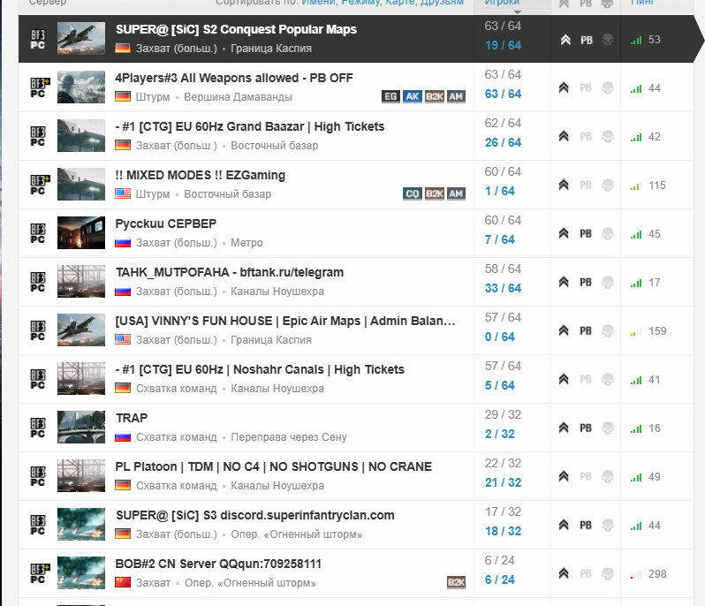The height and width of the screenshot is (606, 705).
Task: Open SUPER@ [SiC] S3 discord.superinfantryclan.com server
Action: [x=255, y=515]
